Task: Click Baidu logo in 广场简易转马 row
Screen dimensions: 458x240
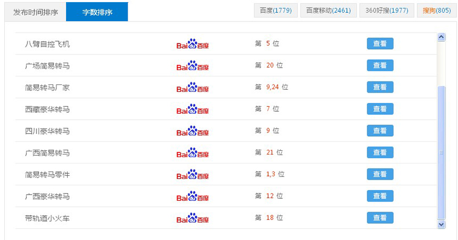Action: 193,66
